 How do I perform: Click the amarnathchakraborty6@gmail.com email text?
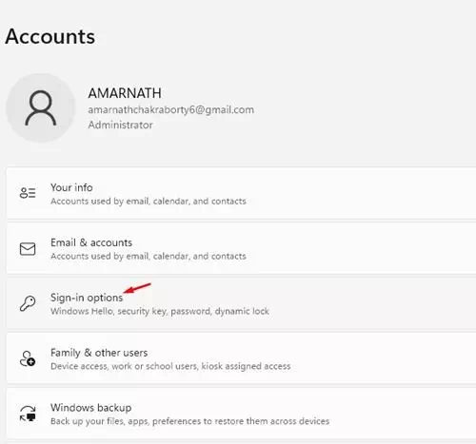[x=171, y=110]
